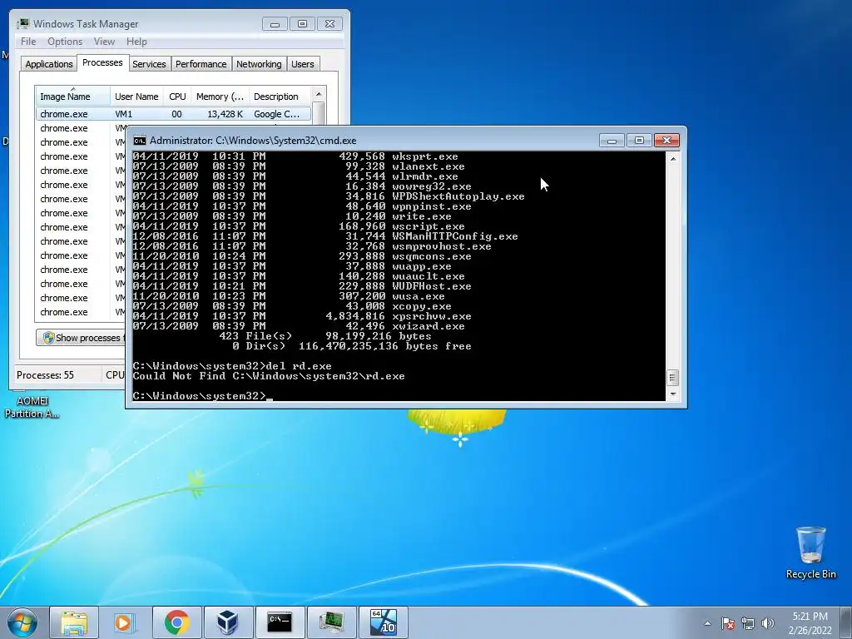Select the chrome.exe row using 13,428 K

pos(173,114)
